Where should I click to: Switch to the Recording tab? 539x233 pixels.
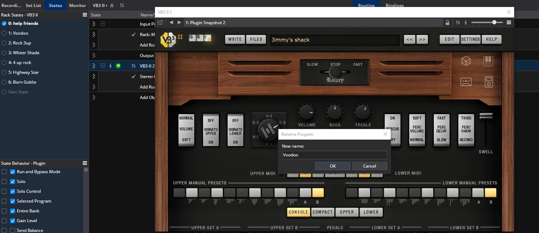tap(11, 5)
